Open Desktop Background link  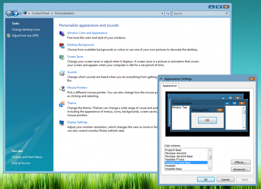click(81, 45)
